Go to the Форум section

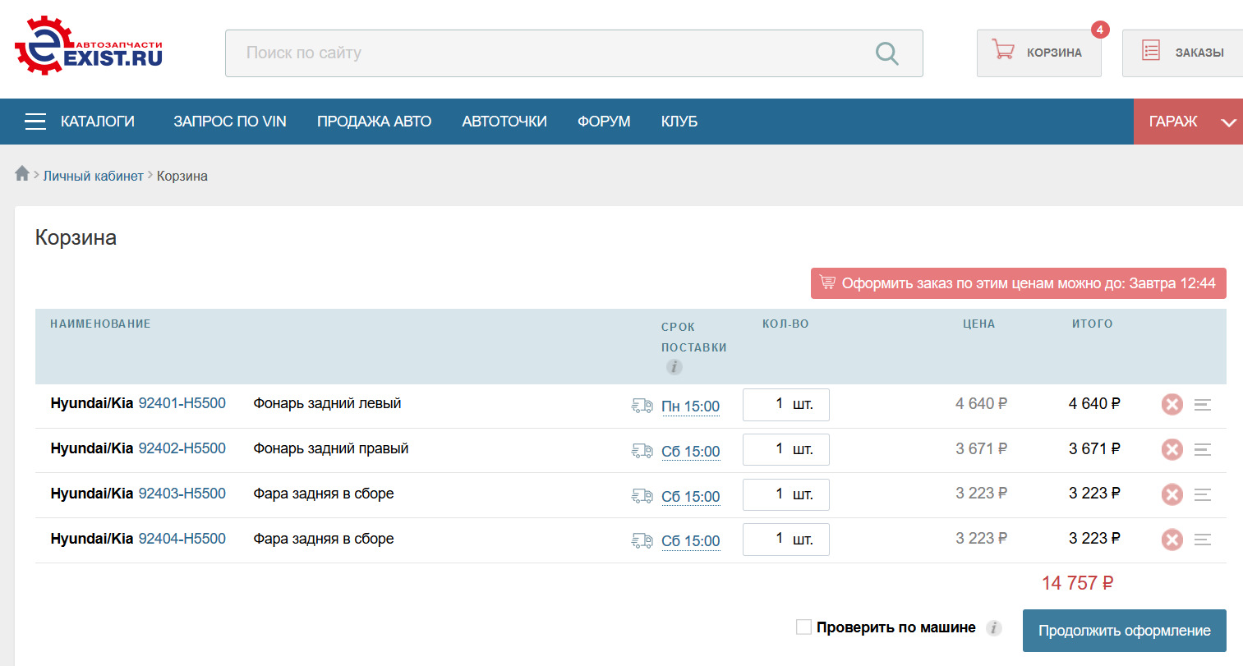point(604,122)
